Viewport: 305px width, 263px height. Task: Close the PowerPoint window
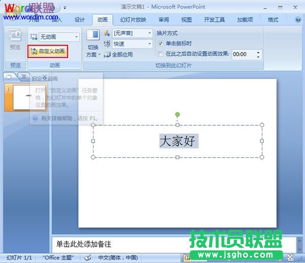click(x=295, y=8)
